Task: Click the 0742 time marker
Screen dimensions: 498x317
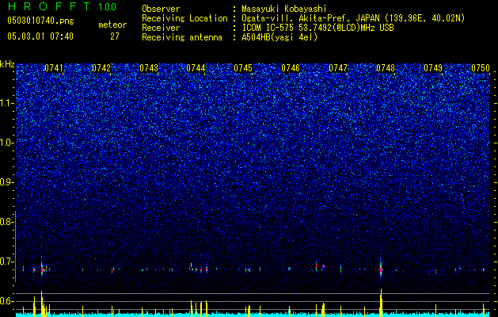Action: pyautogui.click(x=101, y=67)
